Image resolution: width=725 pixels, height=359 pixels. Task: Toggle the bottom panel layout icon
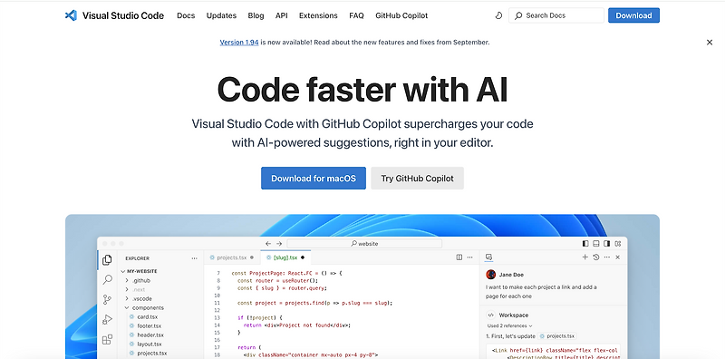tap(596, 243)
